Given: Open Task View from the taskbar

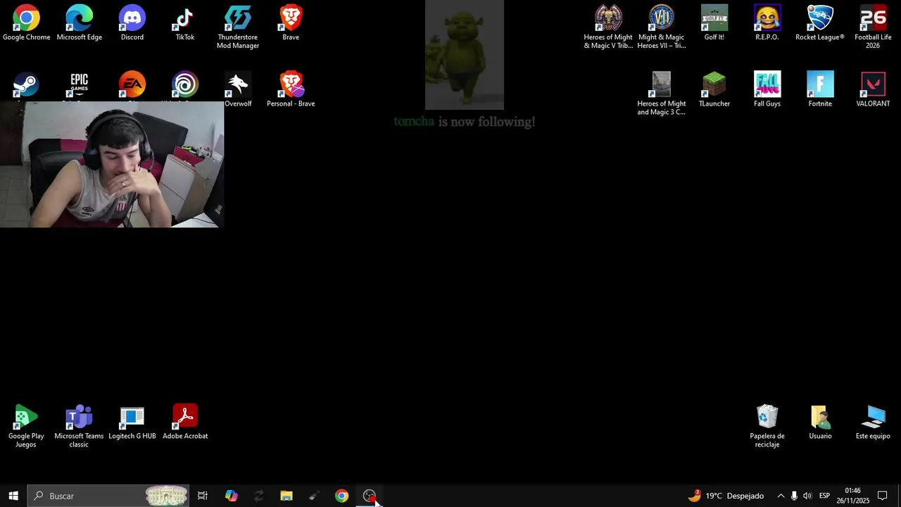Looking at the screenshot, I should (x=202, y=496).
